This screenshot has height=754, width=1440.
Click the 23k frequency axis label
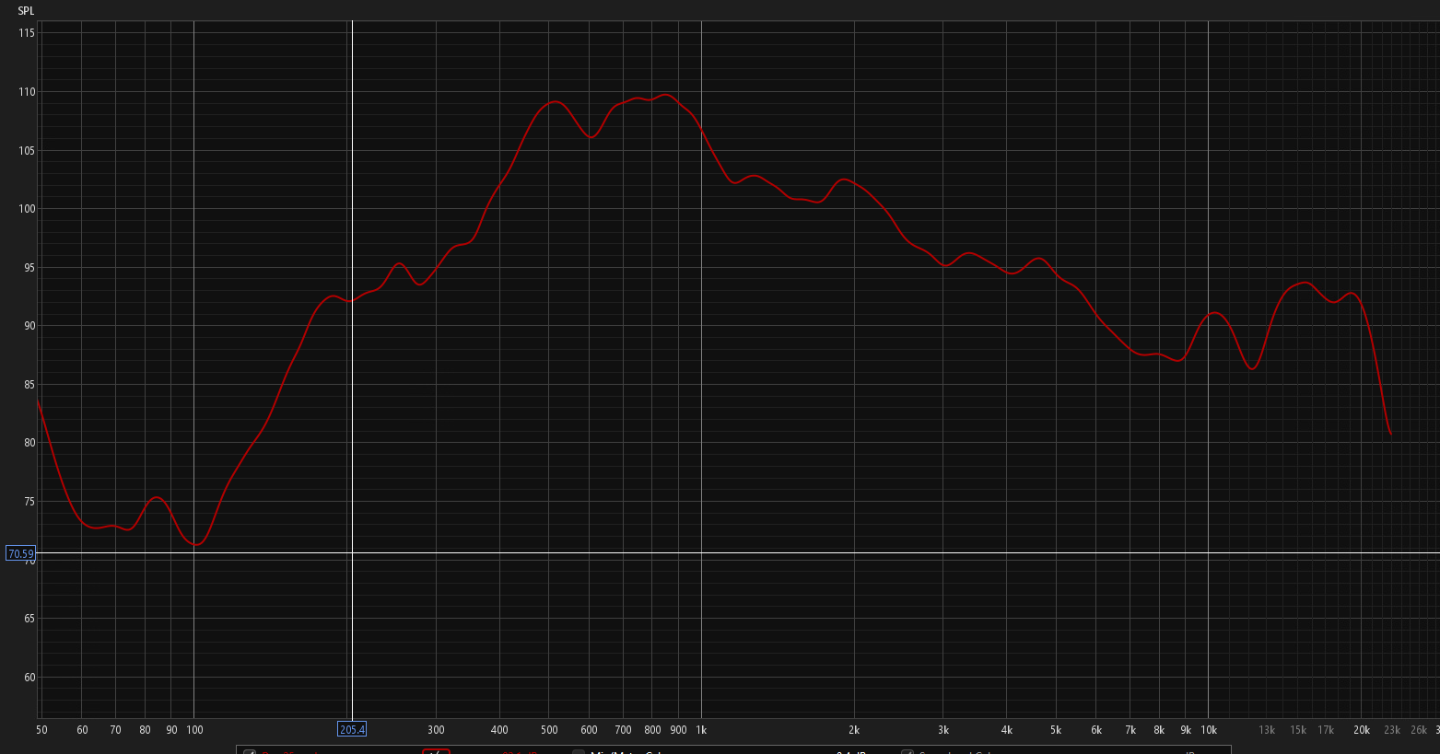1392,730
